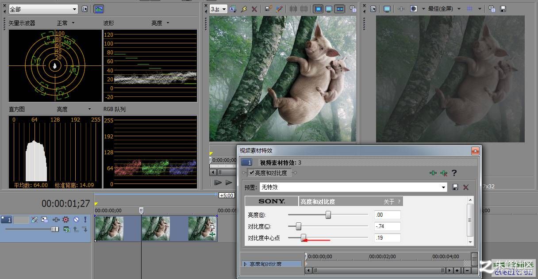Screen dimensions: 538x279
Task: Expand the 亮度和对比度 keyframe track row
Action: tap(246, 264)
